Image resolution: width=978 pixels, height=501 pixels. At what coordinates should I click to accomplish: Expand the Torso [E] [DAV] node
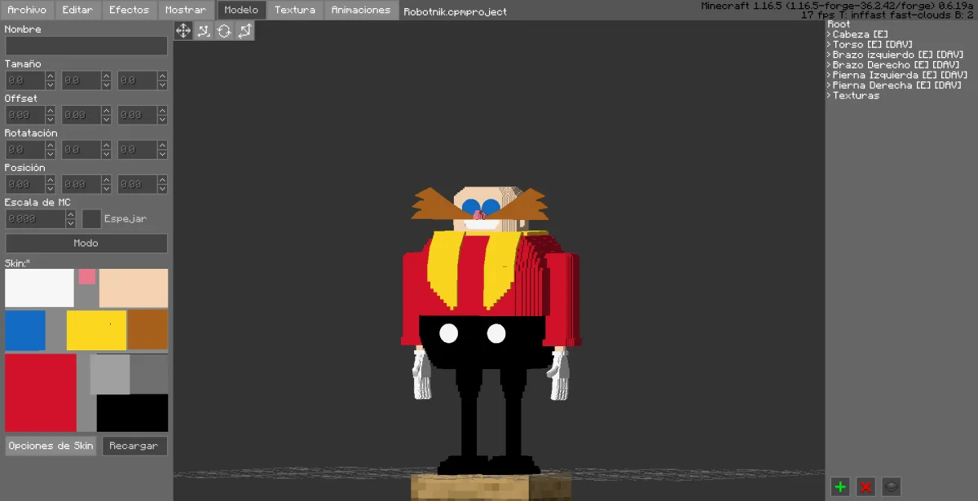coord(829,45)
